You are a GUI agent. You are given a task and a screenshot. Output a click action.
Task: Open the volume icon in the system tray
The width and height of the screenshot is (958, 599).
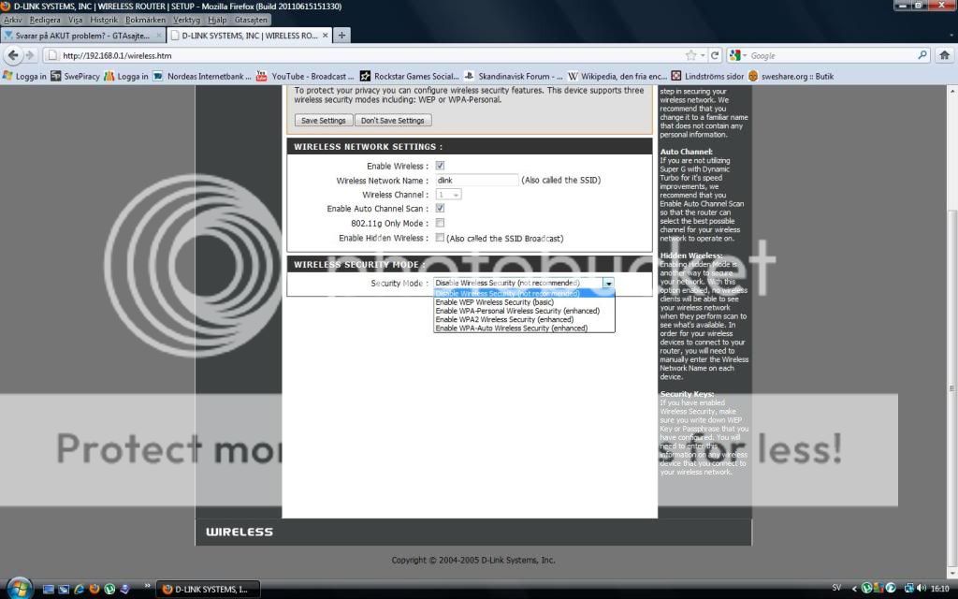pos(921,588)
